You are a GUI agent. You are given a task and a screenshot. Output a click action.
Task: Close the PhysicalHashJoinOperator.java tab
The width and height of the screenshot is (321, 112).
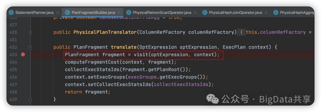click(x=266, y=13)
